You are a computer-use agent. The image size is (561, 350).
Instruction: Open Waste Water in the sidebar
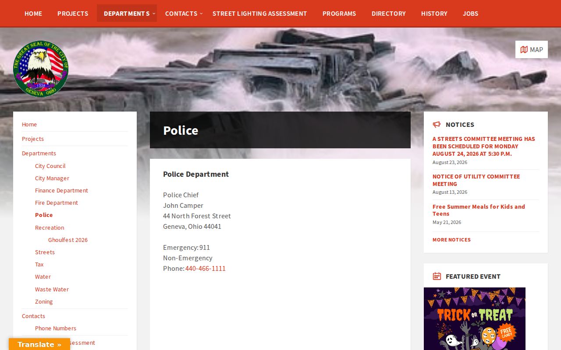pyautogui.click(x=52, y=289)
